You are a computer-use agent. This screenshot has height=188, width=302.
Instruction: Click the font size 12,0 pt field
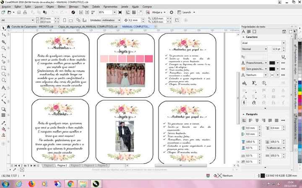click(x=277, y=49)
